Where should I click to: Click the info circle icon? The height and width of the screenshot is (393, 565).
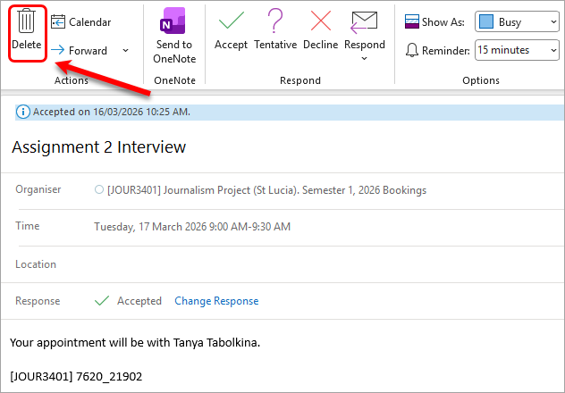[22, 113]
